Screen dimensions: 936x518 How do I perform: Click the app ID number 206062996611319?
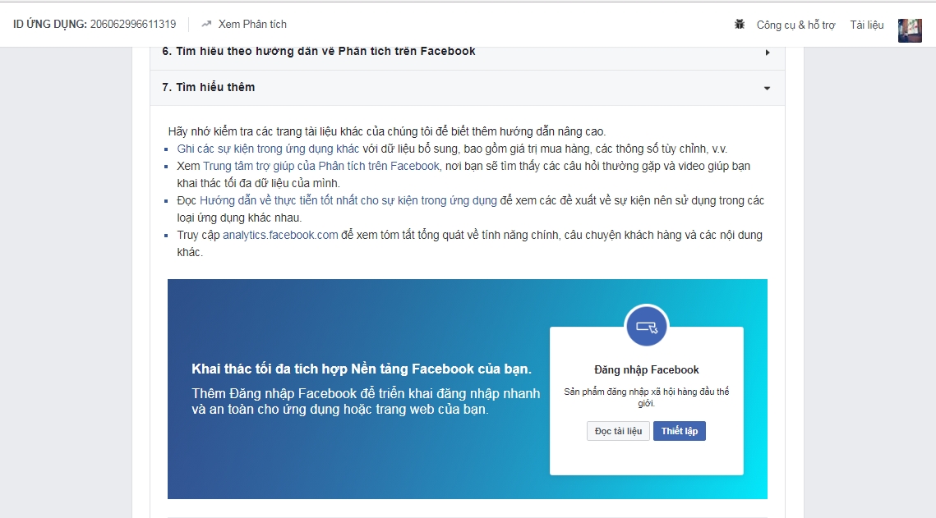tap(133, 25)
